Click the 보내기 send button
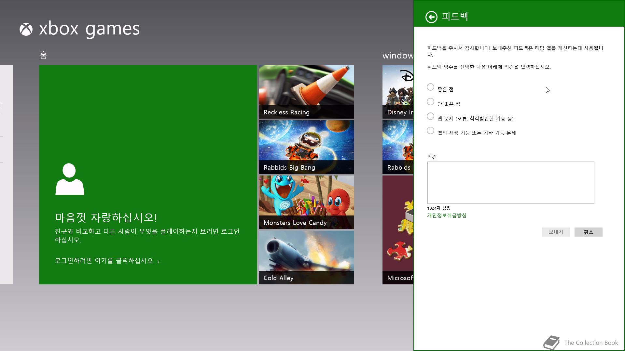This screenshot has height=351, width=625. [556, 232]
